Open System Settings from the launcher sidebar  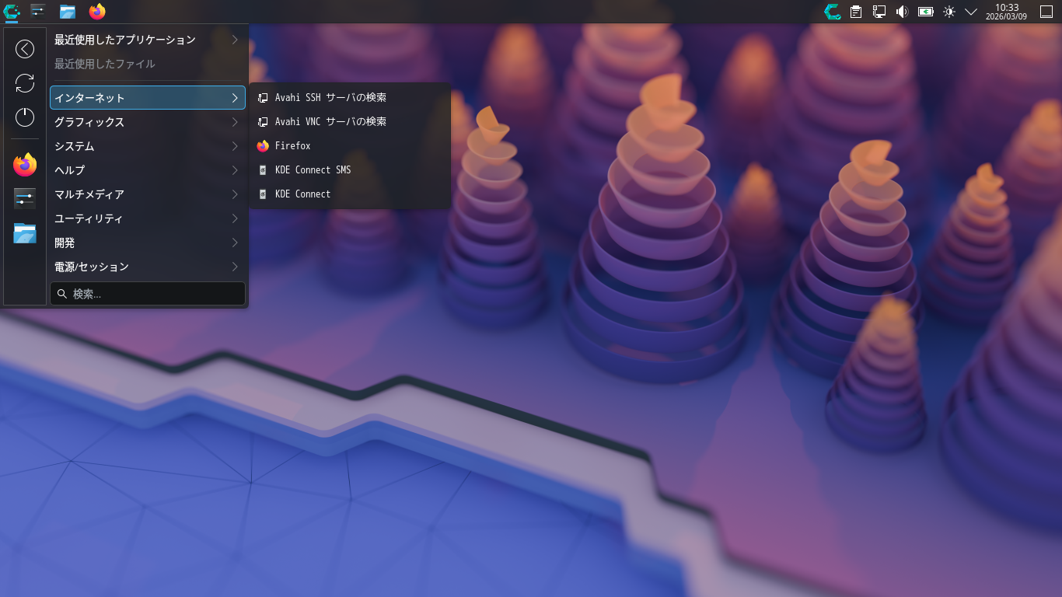click(x=24, y=198)
